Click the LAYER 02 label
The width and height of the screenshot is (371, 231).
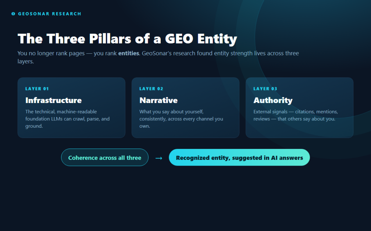tap(151, 89)
